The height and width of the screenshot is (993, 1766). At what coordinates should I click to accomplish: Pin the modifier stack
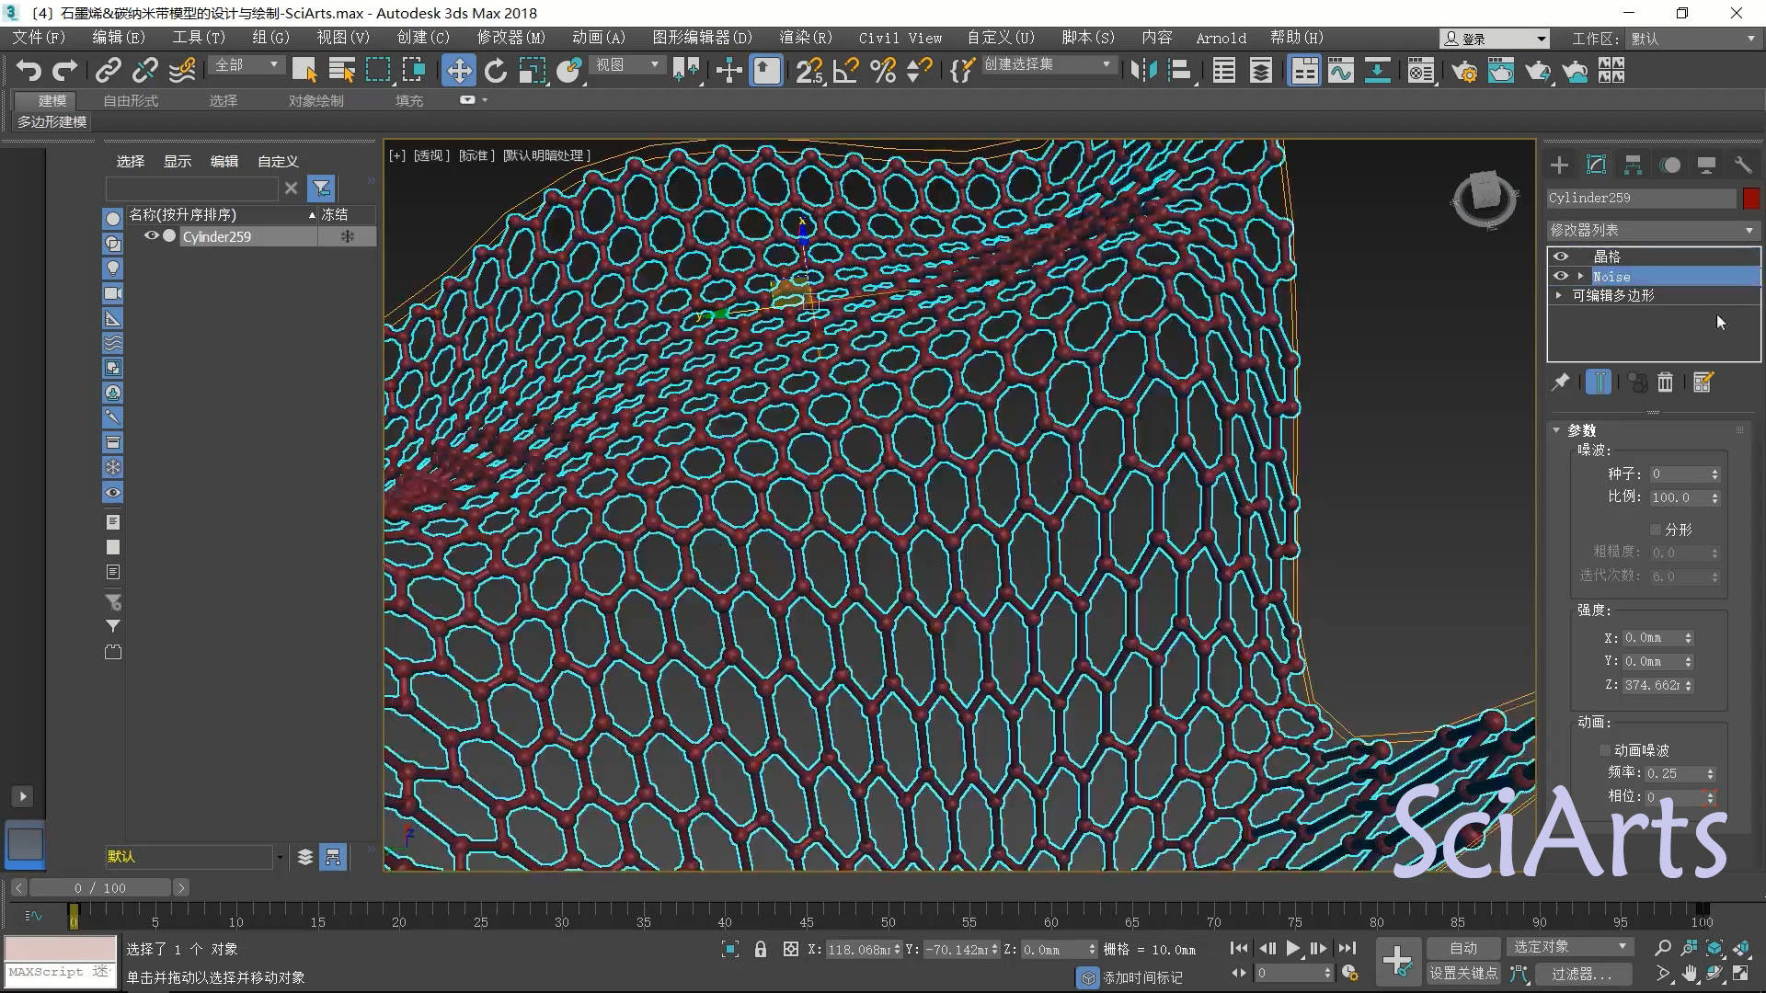[1561, 382]
